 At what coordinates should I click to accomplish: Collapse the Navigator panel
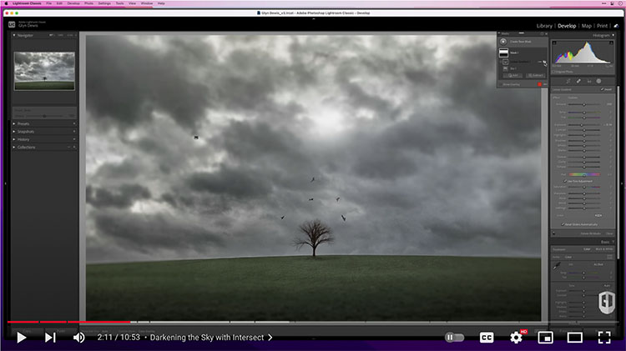[x=14, y=36]
